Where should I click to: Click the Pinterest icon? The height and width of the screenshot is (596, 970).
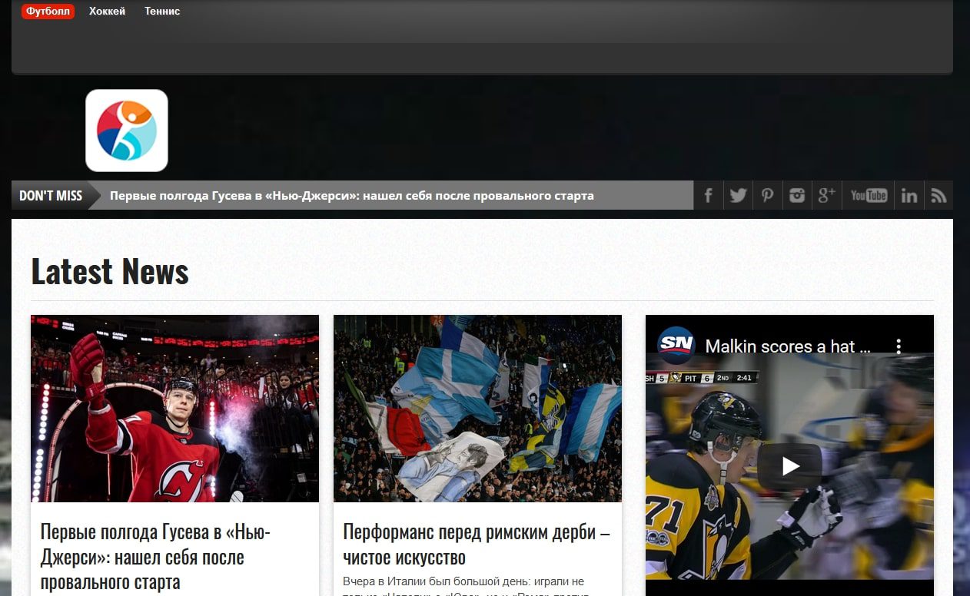click(767, 195)
